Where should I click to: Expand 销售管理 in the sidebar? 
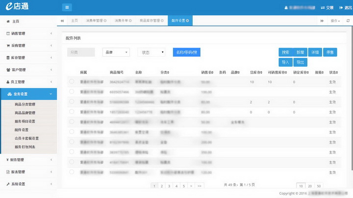pos(28,33)
